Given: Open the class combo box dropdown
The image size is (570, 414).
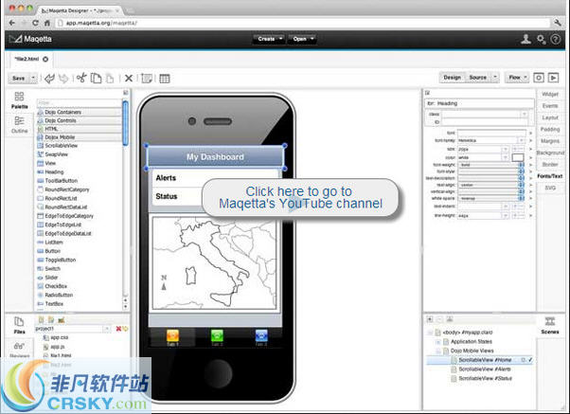Looking at the screenshot, I should [x=524, y=115].
